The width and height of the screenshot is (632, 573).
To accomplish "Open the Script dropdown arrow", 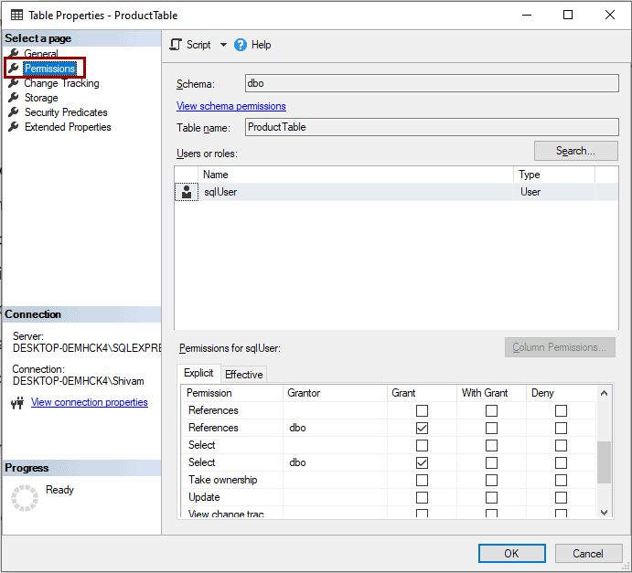I will click(x=223, y=45).
